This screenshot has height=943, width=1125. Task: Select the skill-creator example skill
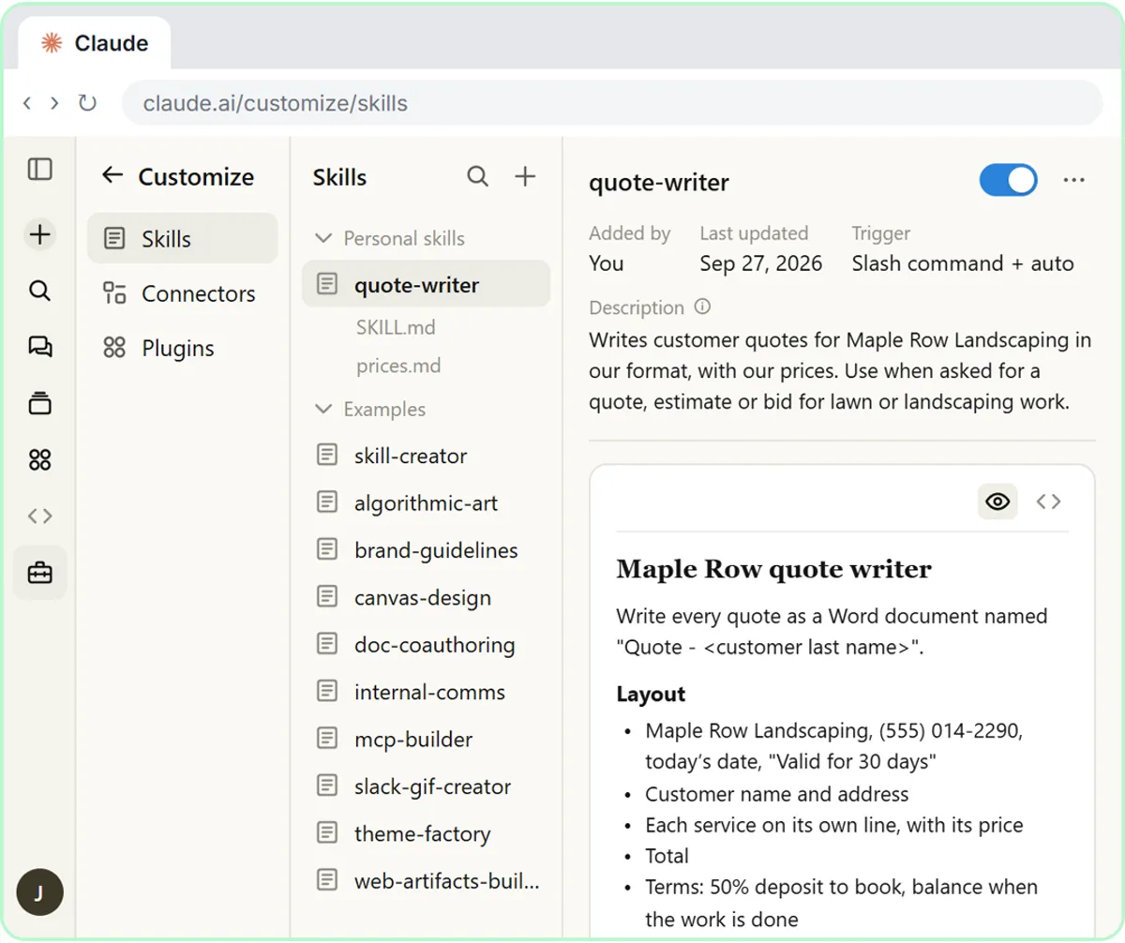point(426,456)
